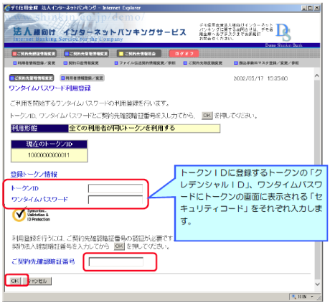Open the ご契約先管理情報変更 tab in top menu bar
The height and width of the screenshot is (306, 330).
point(86,54)
